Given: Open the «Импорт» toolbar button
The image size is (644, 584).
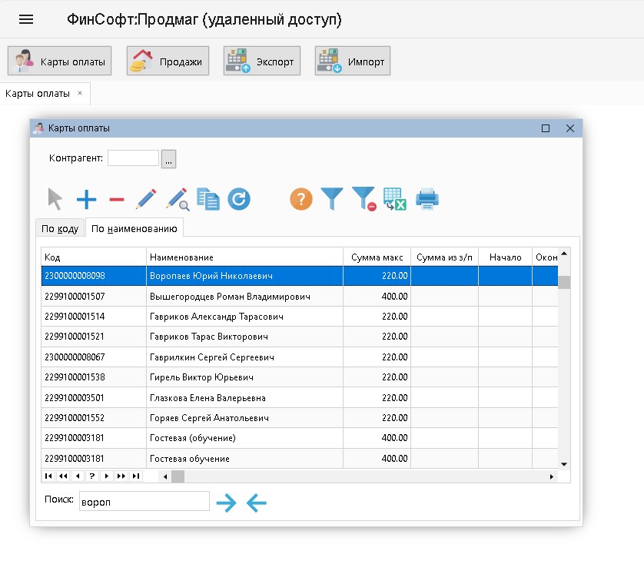Looking at the screenshot, I should 353,61.
